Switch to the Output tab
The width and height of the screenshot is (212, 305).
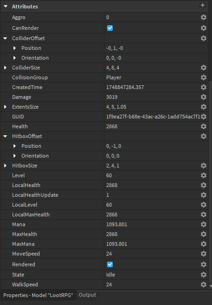coord(87,295)
